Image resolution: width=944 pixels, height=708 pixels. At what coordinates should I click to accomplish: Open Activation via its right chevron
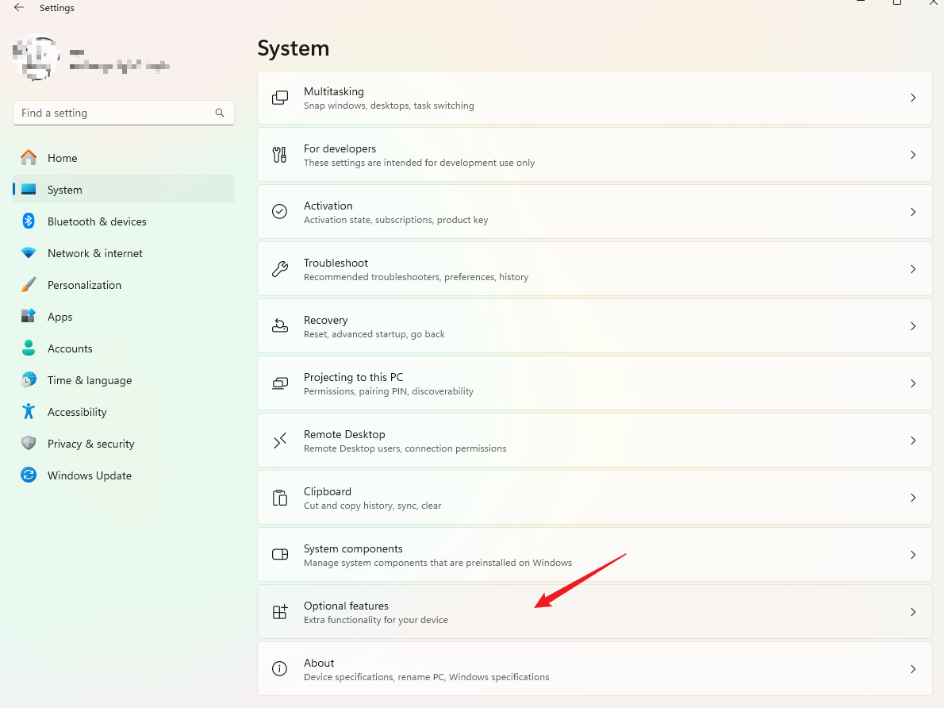(913, 211)
